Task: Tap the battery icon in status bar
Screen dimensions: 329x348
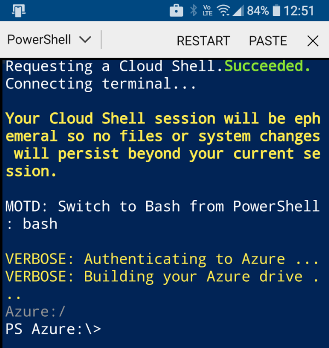Action: point(276,10)
